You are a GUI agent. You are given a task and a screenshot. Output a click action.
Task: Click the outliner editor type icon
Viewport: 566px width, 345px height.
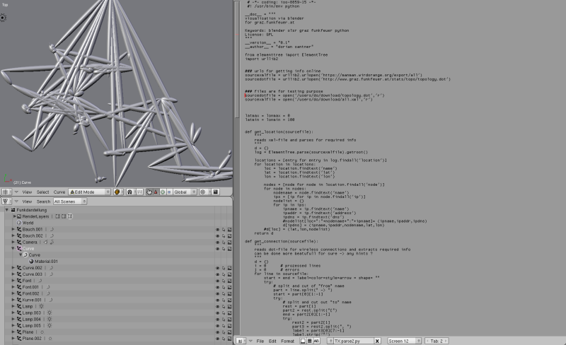click(x=5, y=201)
